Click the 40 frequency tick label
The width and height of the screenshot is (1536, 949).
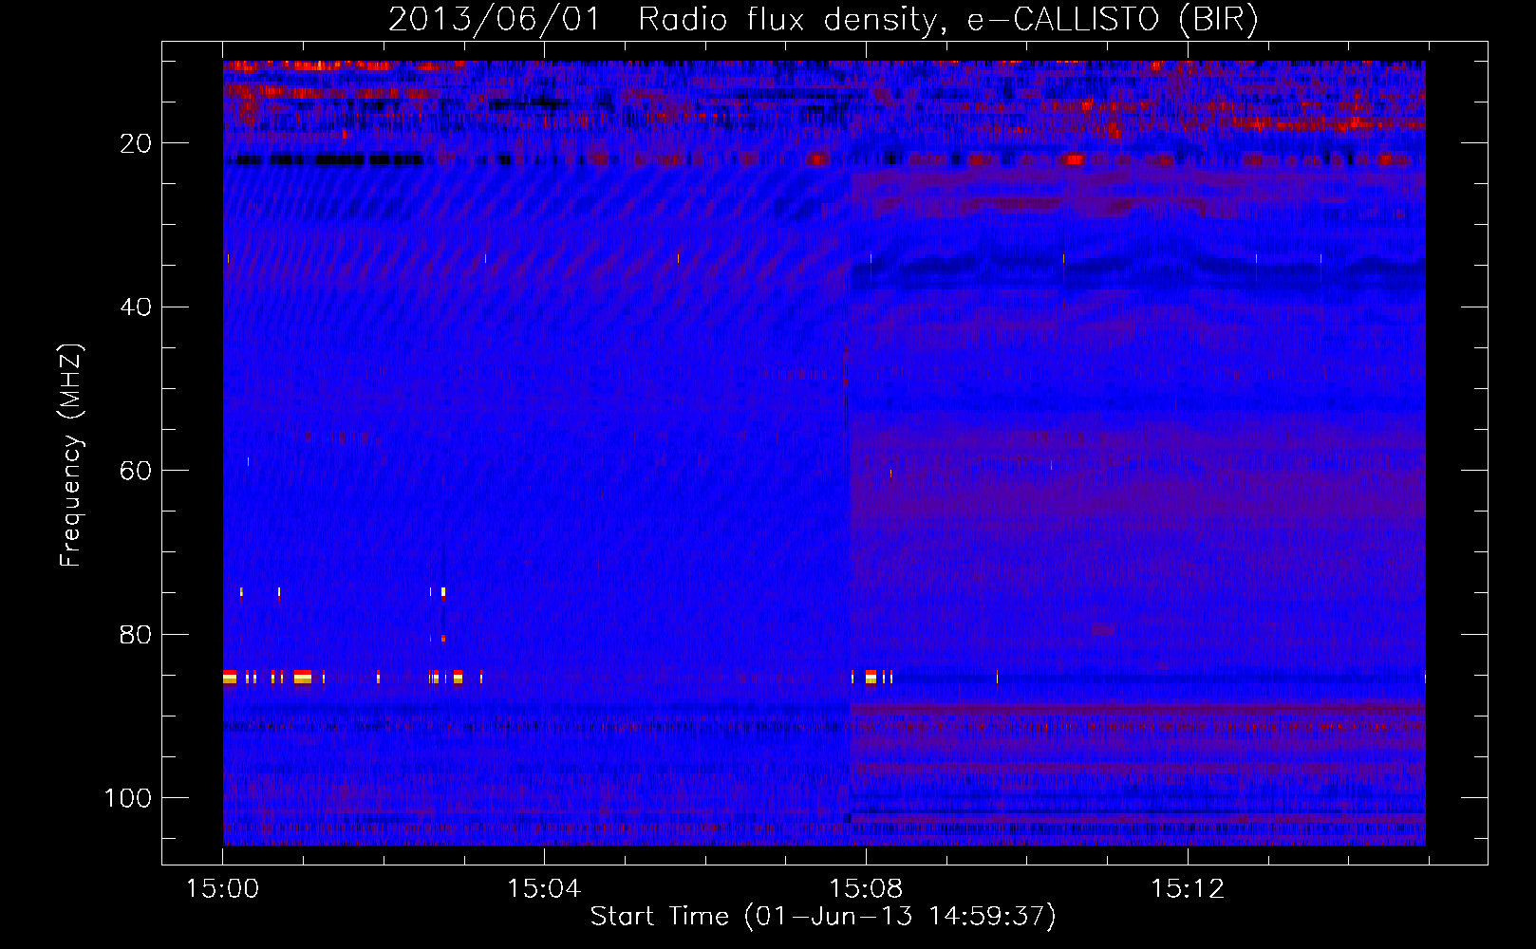[x=137, y=307]
